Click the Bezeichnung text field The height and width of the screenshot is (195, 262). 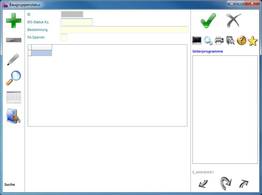tap(124, 30)
